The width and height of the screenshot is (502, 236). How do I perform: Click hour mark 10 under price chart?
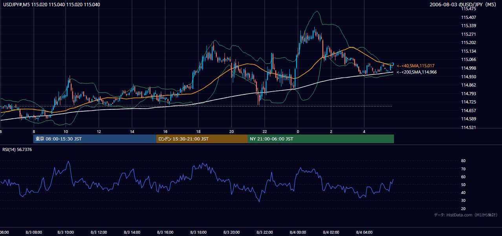tap(66, 132)
